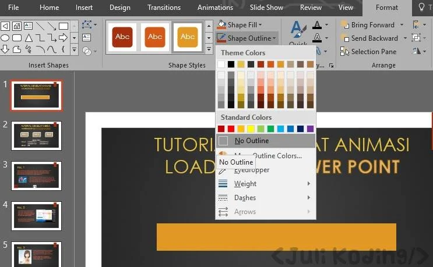Viewport: 433px width, 267px height.
Task: Open Text Fill dropdown arrow
Action: [x=327, y=25]
